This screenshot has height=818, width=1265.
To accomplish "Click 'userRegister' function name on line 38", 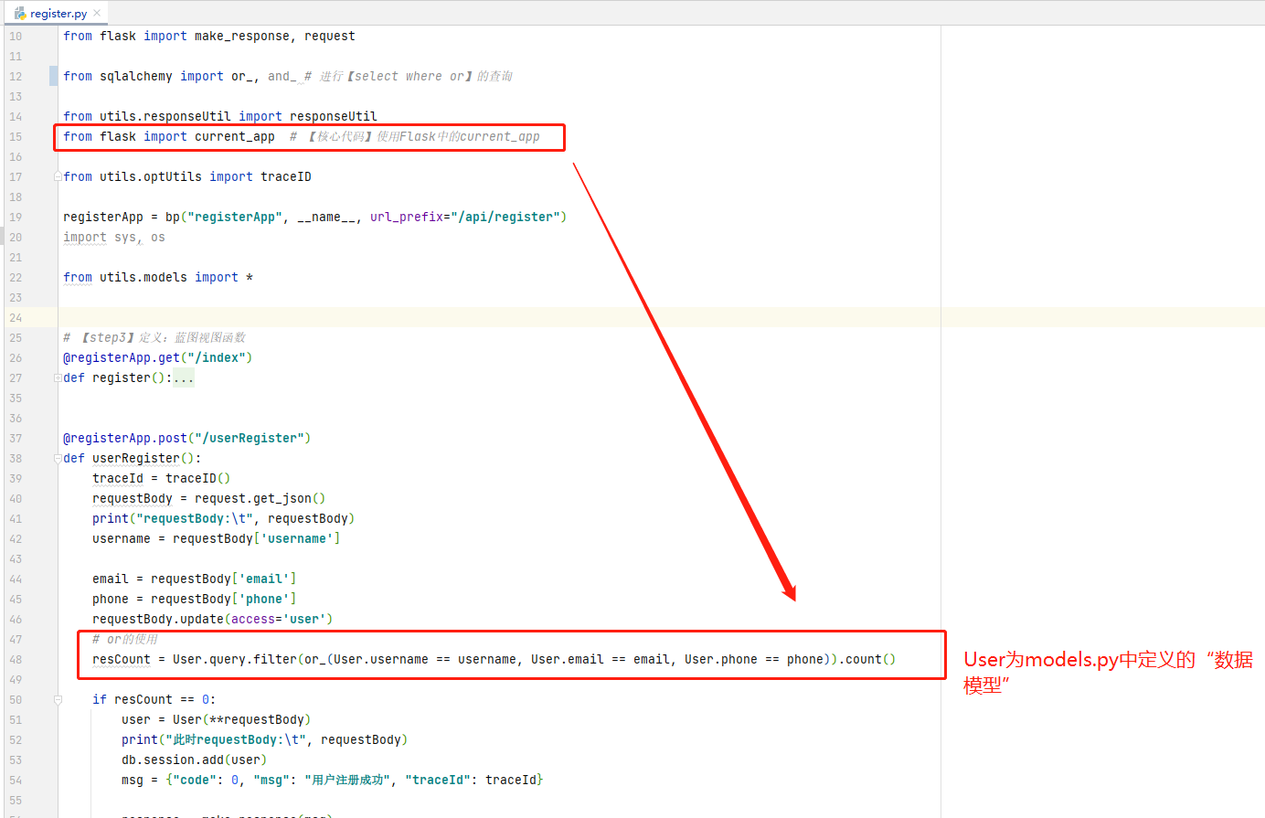I will pyautogui.click(x=136, y=458).
